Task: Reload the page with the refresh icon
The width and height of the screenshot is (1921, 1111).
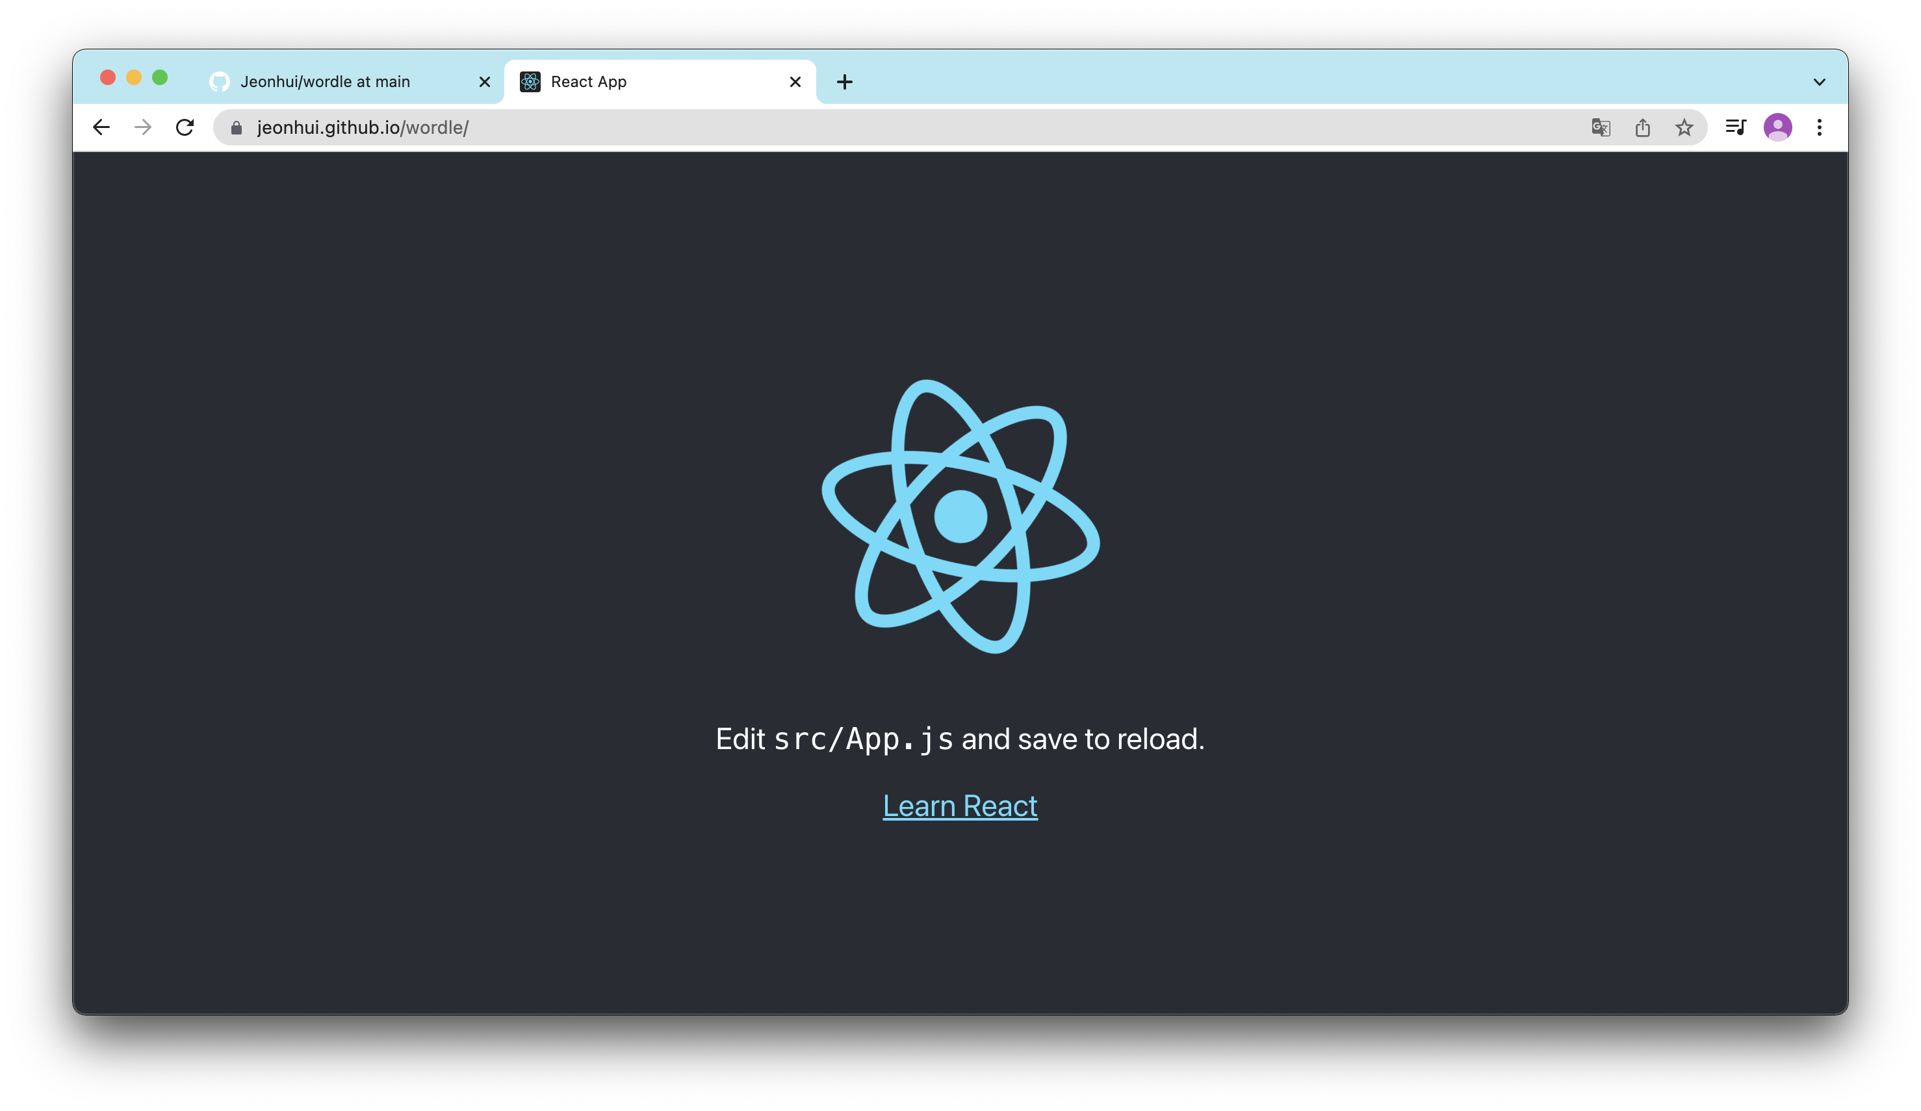Action: tap(185, 127)
